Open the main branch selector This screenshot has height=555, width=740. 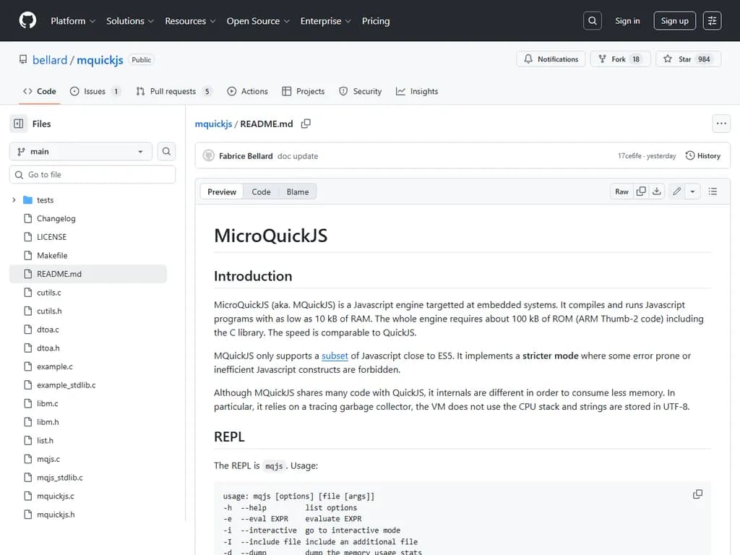click(x=79, y=151)
